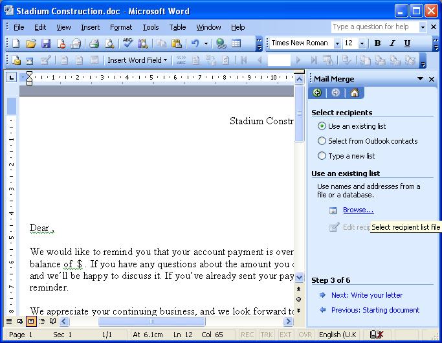Open the Times New Roman font dropdown
The image size is (442, 343).
(337, 43)
